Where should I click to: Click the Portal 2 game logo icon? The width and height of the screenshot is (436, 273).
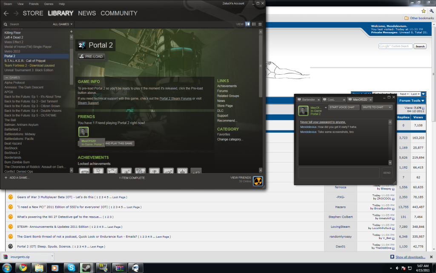[82, 45]
